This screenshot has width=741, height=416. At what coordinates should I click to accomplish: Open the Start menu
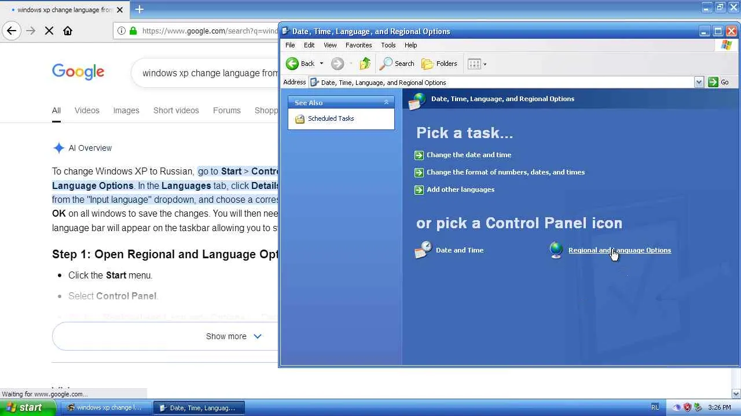(x=28, y=407)
